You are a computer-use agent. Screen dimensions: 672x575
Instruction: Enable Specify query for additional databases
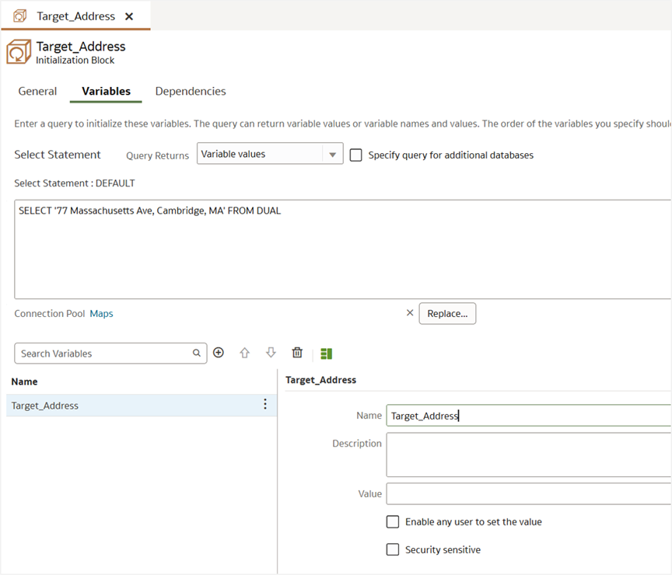point(356,154)
